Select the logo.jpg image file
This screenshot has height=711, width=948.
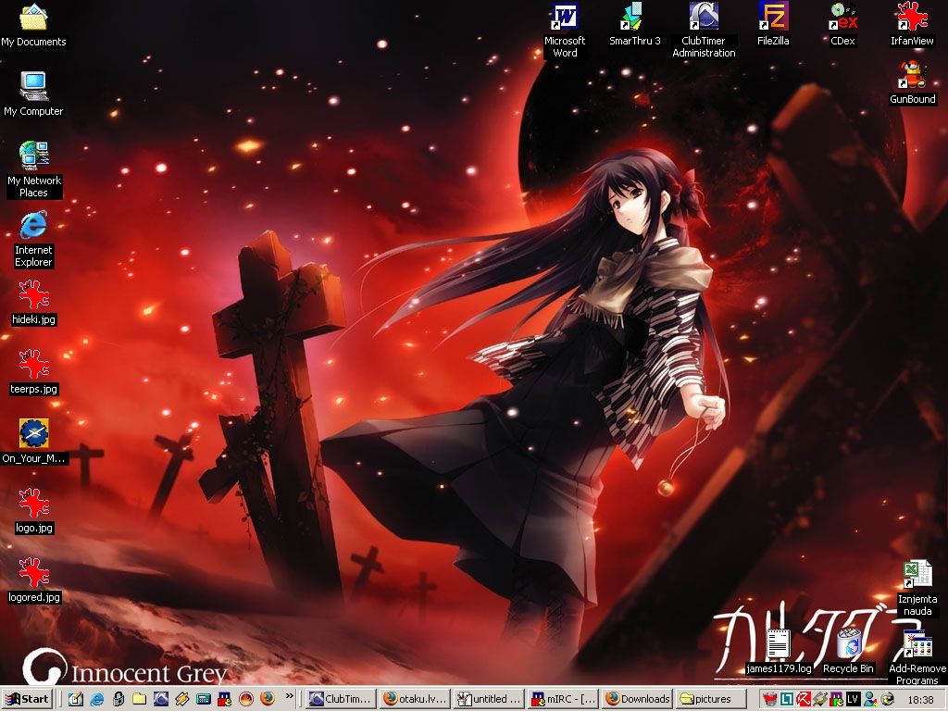click(33, 511)
